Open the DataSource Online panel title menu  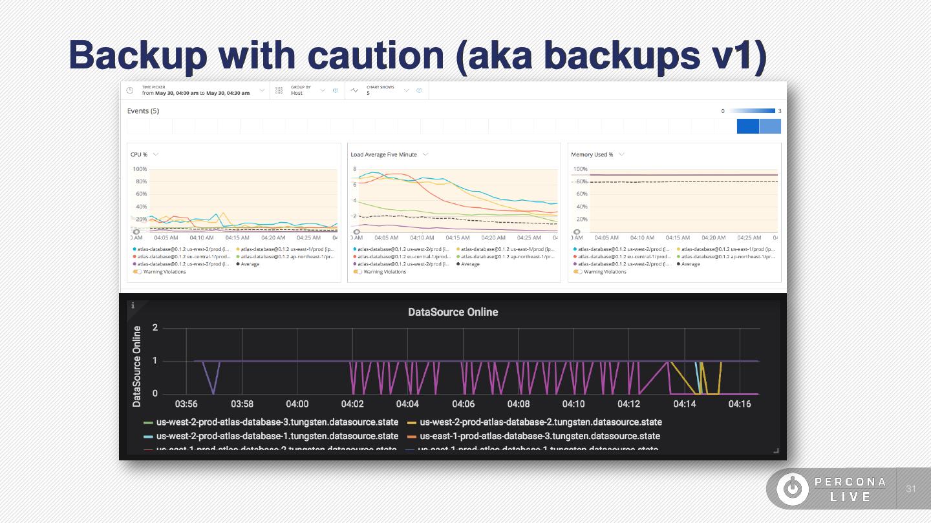[453, 312]
